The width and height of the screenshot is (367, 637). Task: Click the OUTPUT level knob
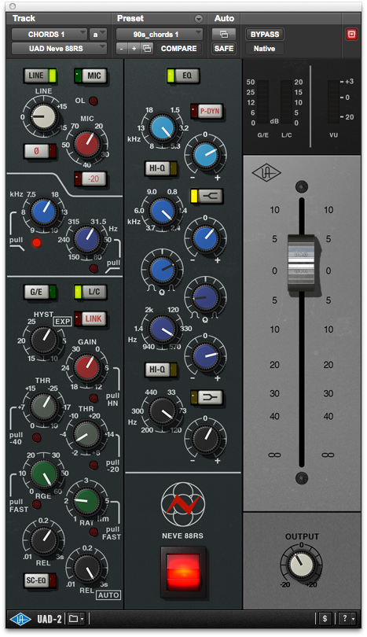tap(301, 565)
